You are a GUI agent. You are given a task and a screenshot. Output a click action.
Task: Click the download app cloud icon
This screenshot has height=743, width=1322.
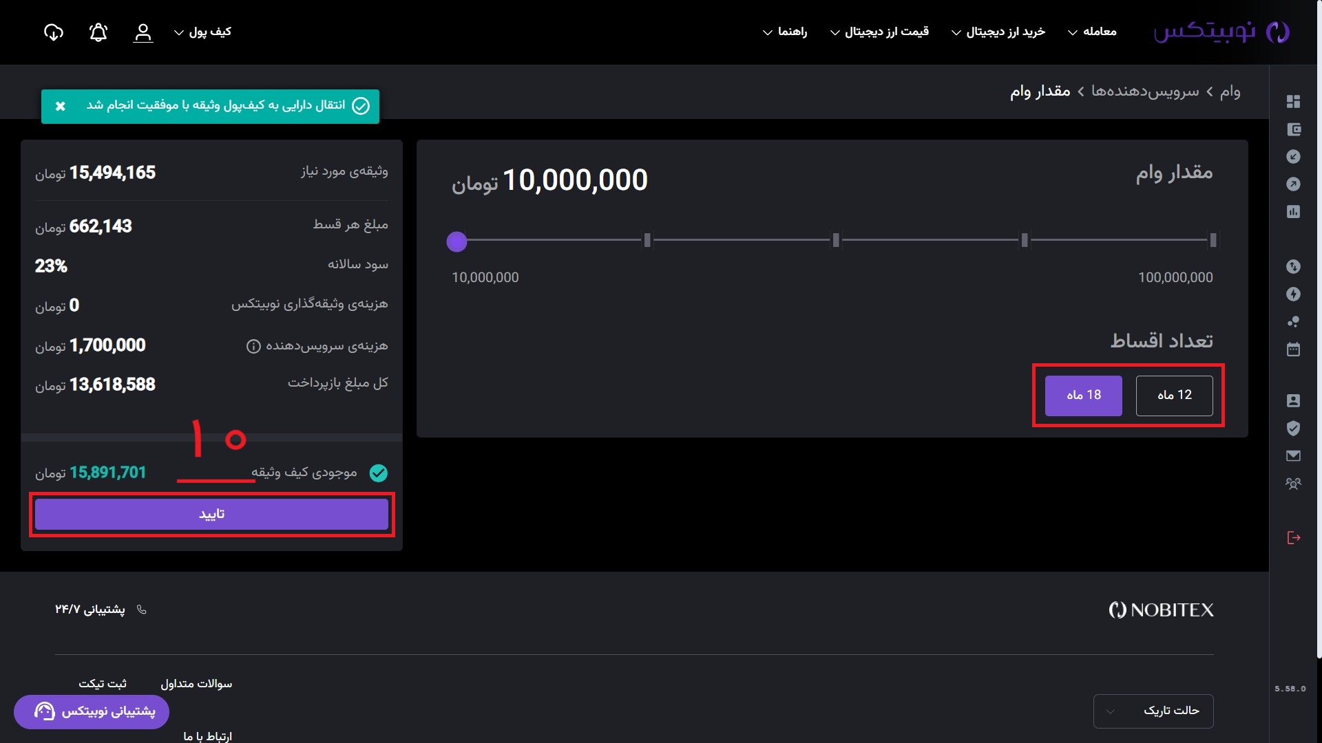(x=54, y=32)
